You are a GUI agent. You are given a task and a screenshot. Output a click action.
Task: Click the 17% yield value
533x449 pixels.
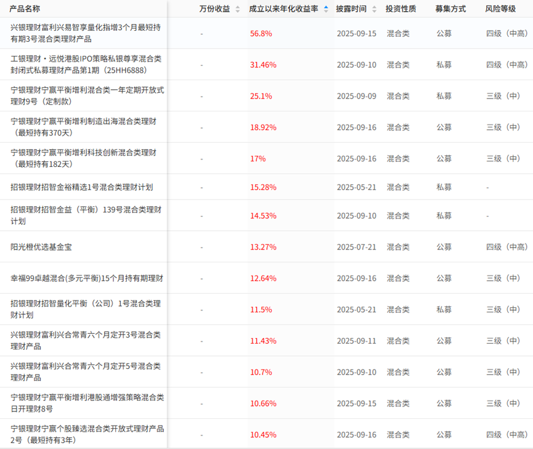coord(258,158)
